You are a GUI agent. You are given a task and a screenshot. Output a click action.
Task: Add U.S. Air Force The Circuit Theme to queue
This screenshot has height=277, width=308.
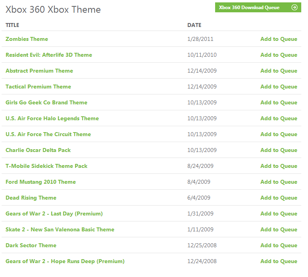[279, 135]
